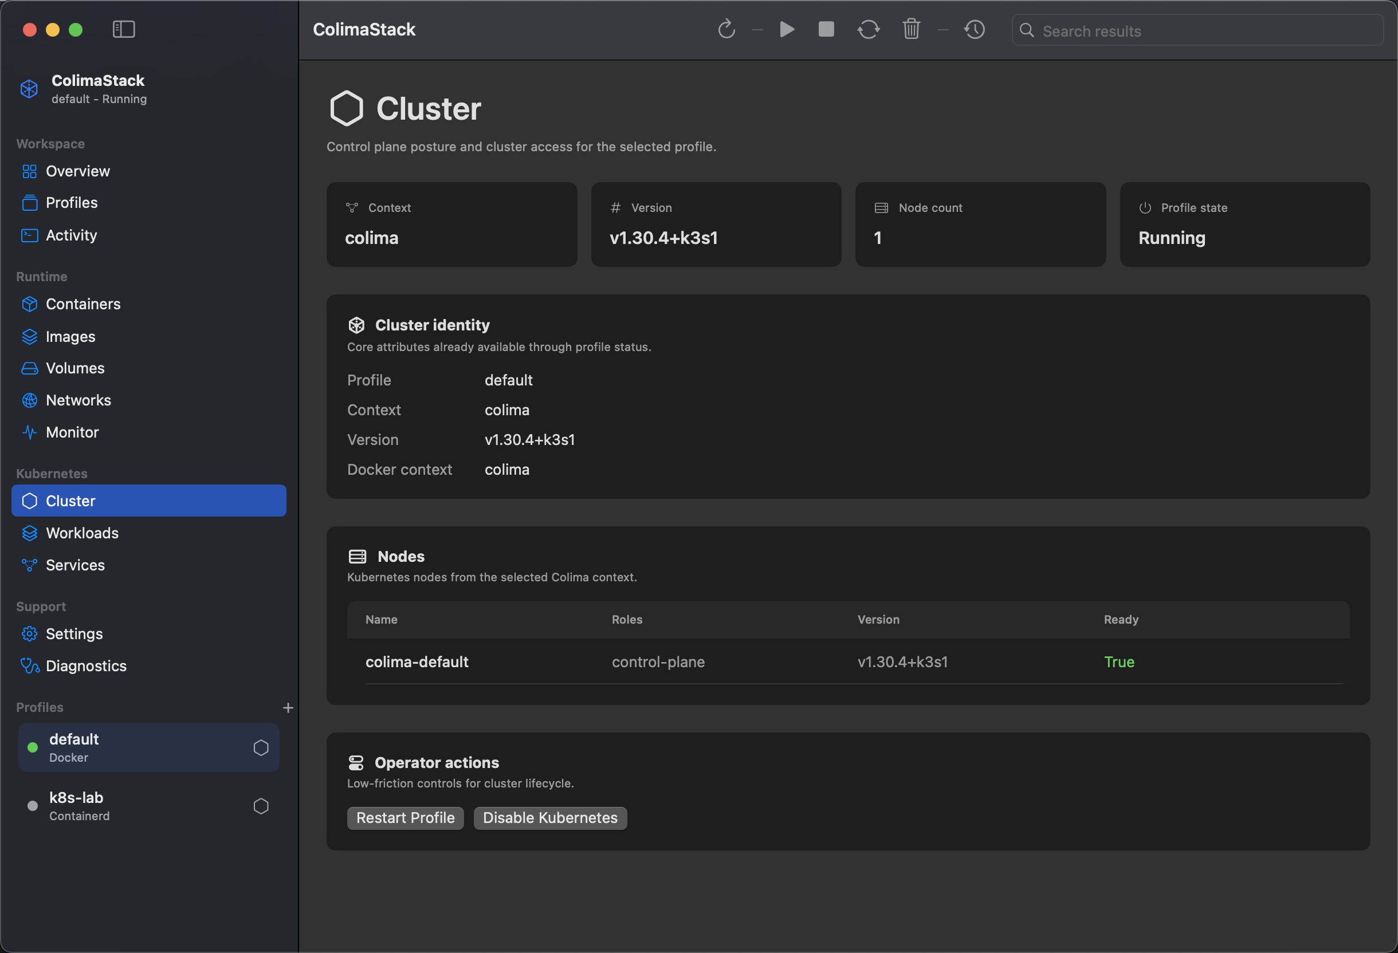Click the Activity terminal icon
This screenshot has height=953, width=1398.
(29, 235)
